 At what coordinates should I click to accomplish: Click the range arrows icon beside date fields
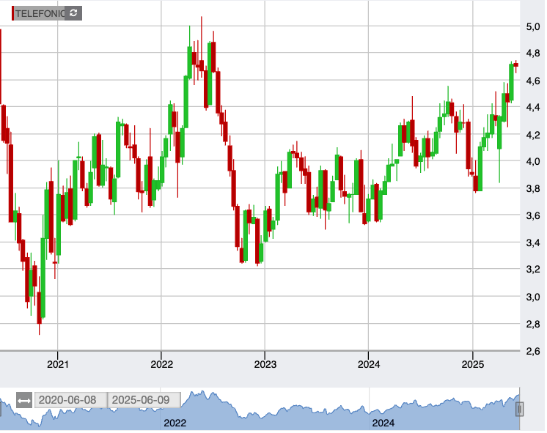(x=24, y=401)
